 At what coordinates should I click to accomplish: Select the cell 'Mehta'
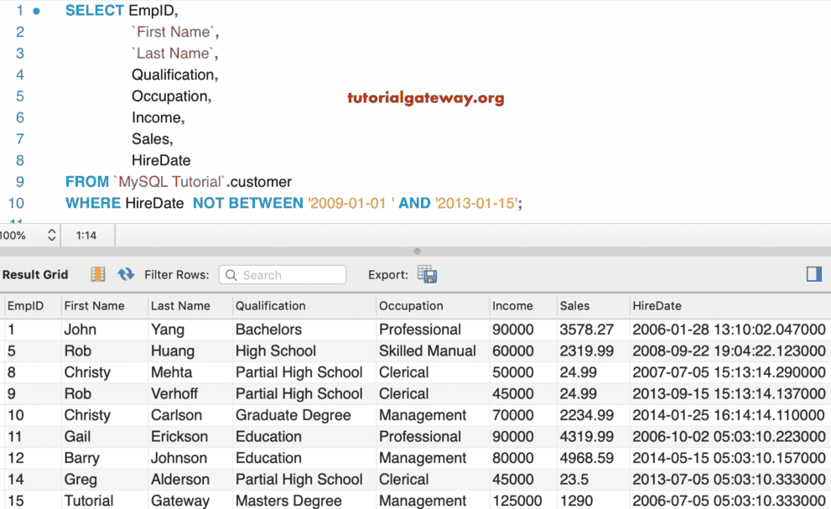(x=172, y=372)
